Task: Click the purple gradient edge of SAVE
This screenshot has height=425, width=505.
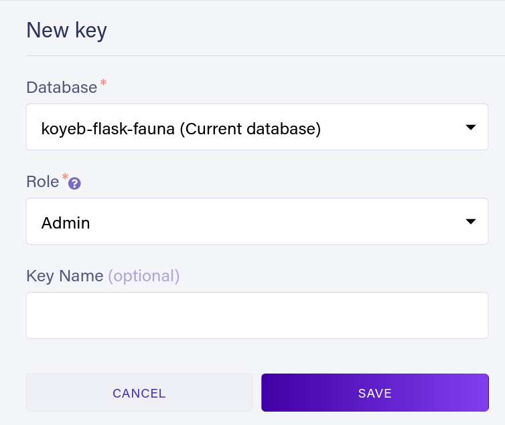Action: (x=476, y=393)
